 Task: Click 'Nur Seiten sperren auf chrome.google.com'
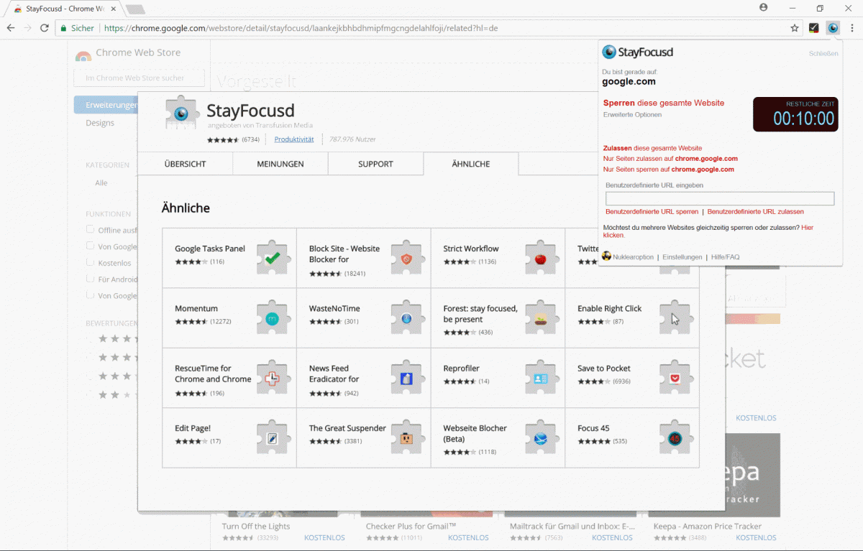[669, 170]
